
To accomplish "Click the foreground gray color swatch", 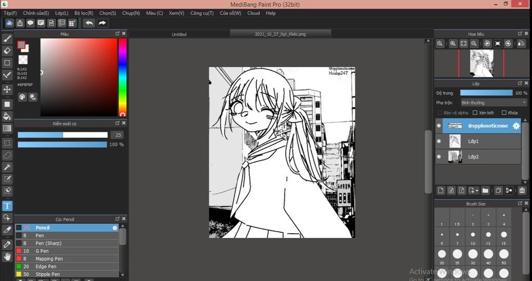I will coord(21,45).
